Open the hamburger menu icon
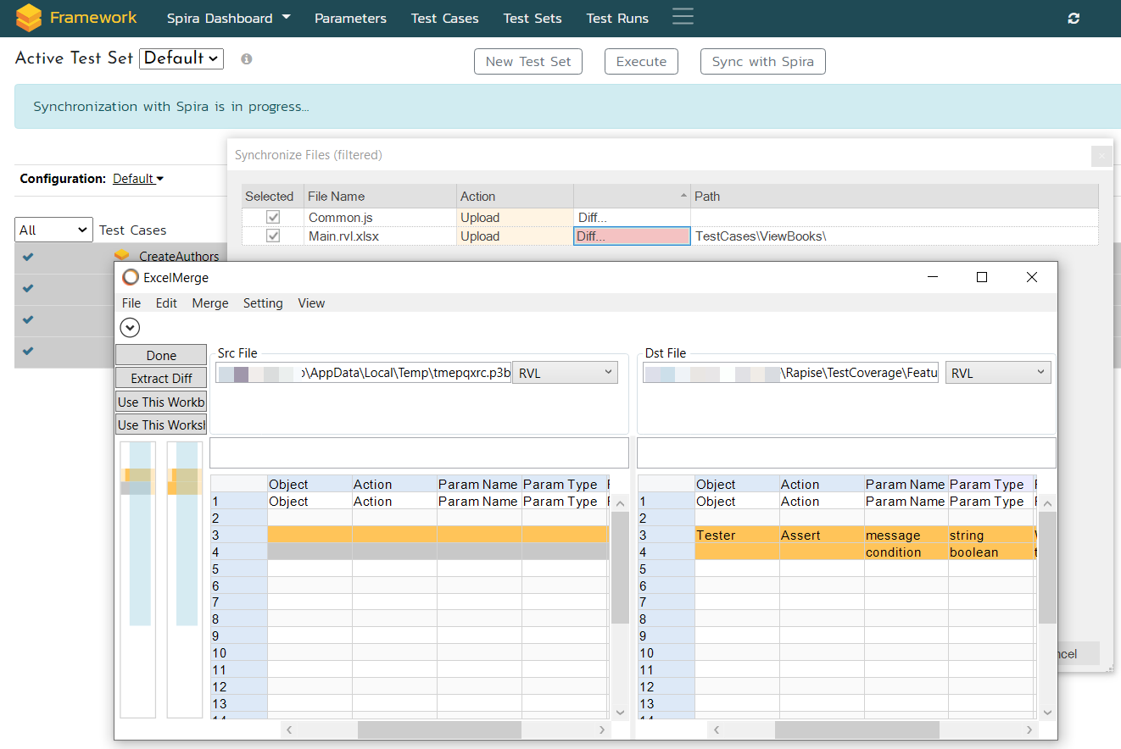This screenshot has height=749, width=1121. coord(683,18)
